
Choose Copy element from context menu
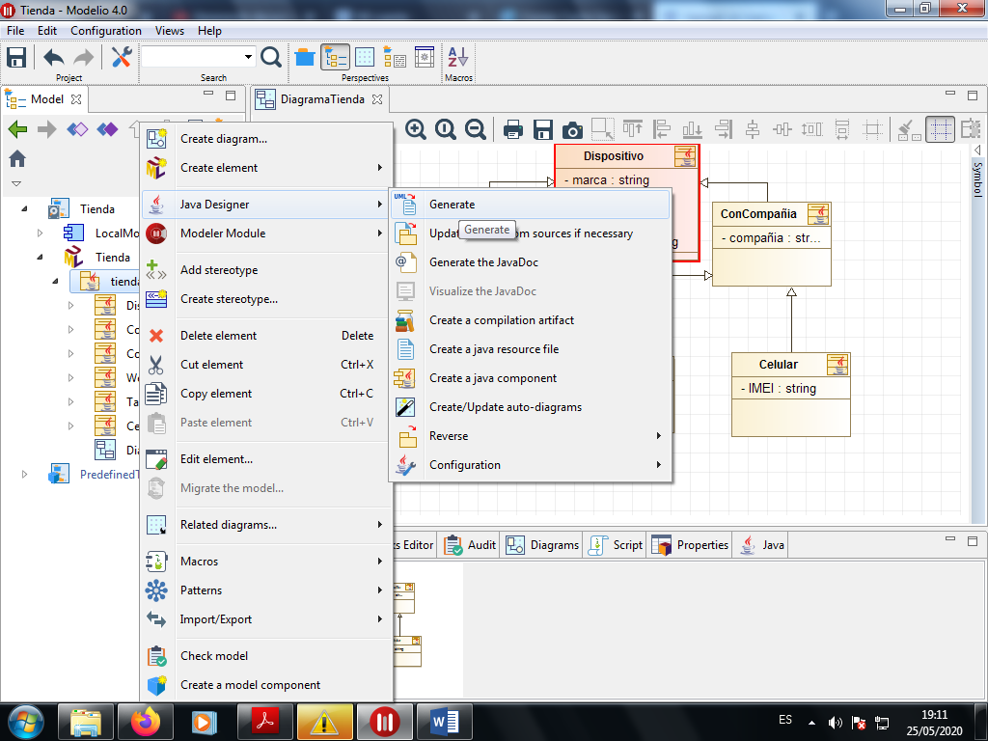tap(266, 394)
